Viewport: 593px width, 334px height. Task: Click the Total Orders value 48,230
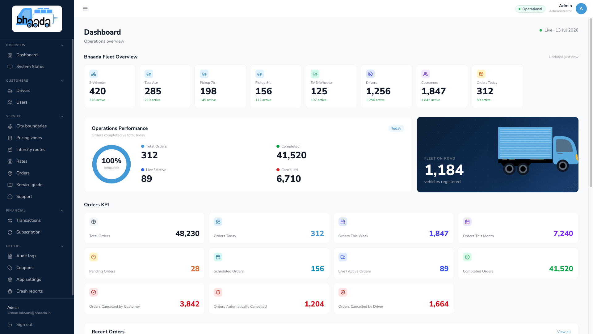click(187, 233)
